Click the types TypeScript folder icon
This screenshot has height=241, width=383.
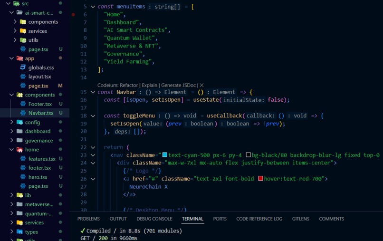(19, 231)
